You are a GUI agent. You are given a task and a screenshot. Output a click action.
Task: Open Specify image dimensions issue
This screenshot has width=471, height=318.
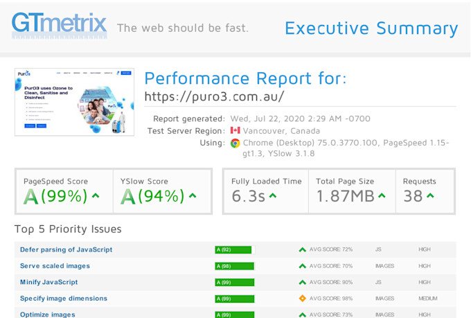64,299
